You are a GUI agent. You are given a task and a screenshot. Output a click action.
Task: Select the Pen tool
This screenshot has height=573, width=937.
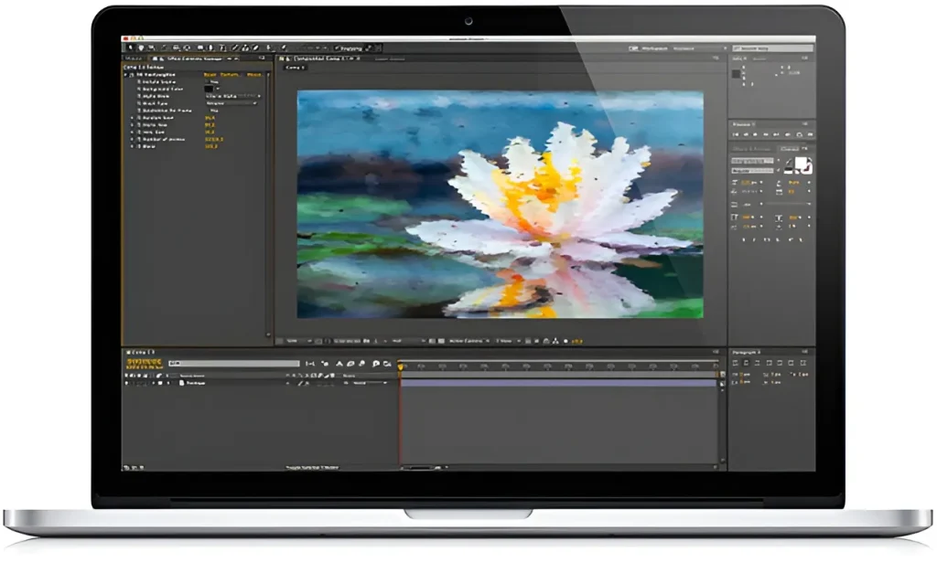pos(210,48)
